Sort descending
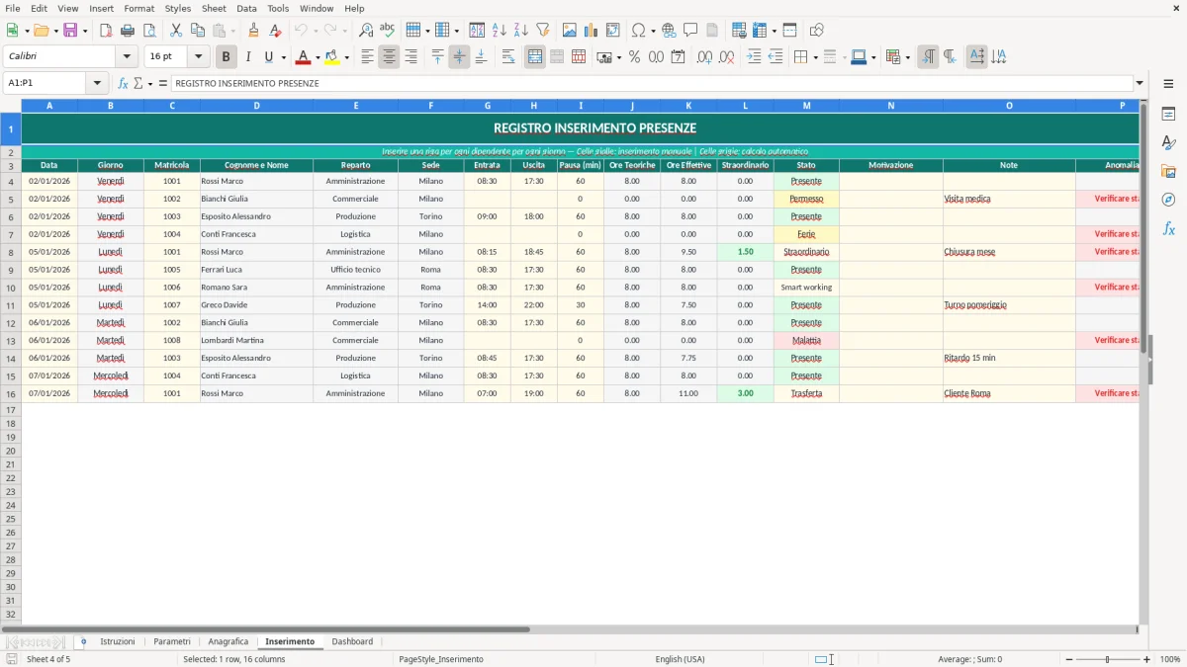Viewport: 1187px width, 667px height. [x=521, y=31]
